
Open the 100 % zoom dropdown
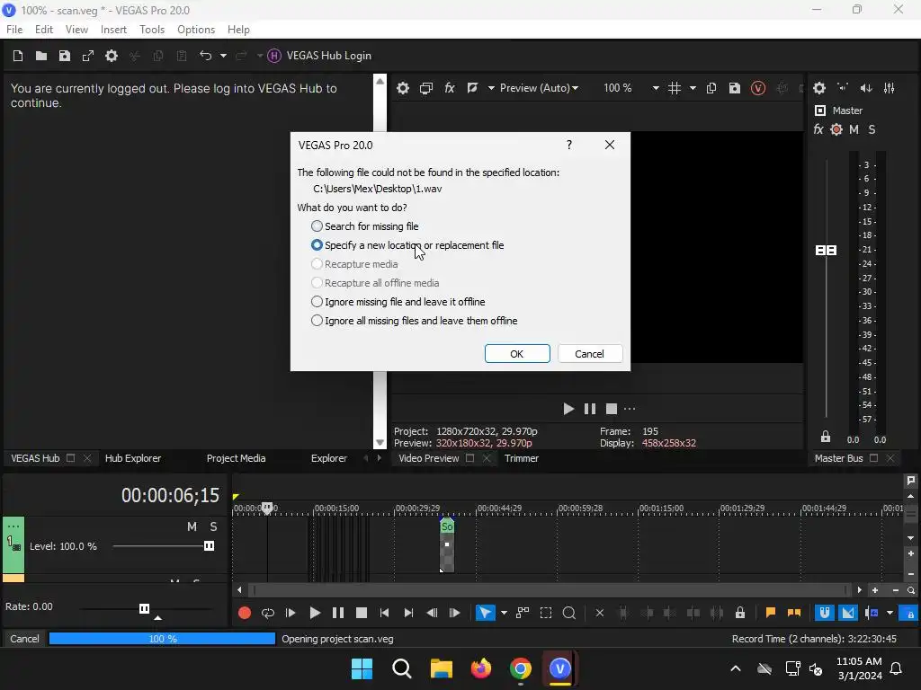click(x=656, y=88)
